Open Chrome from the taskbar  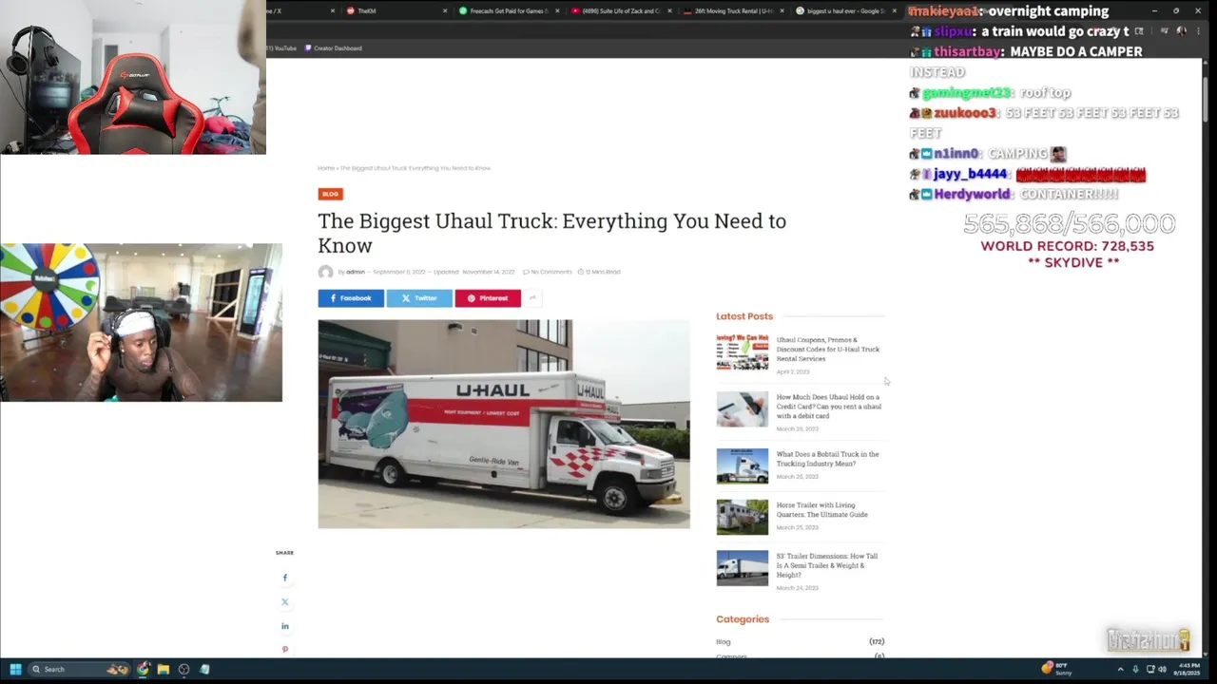click(x=143, y=669)
